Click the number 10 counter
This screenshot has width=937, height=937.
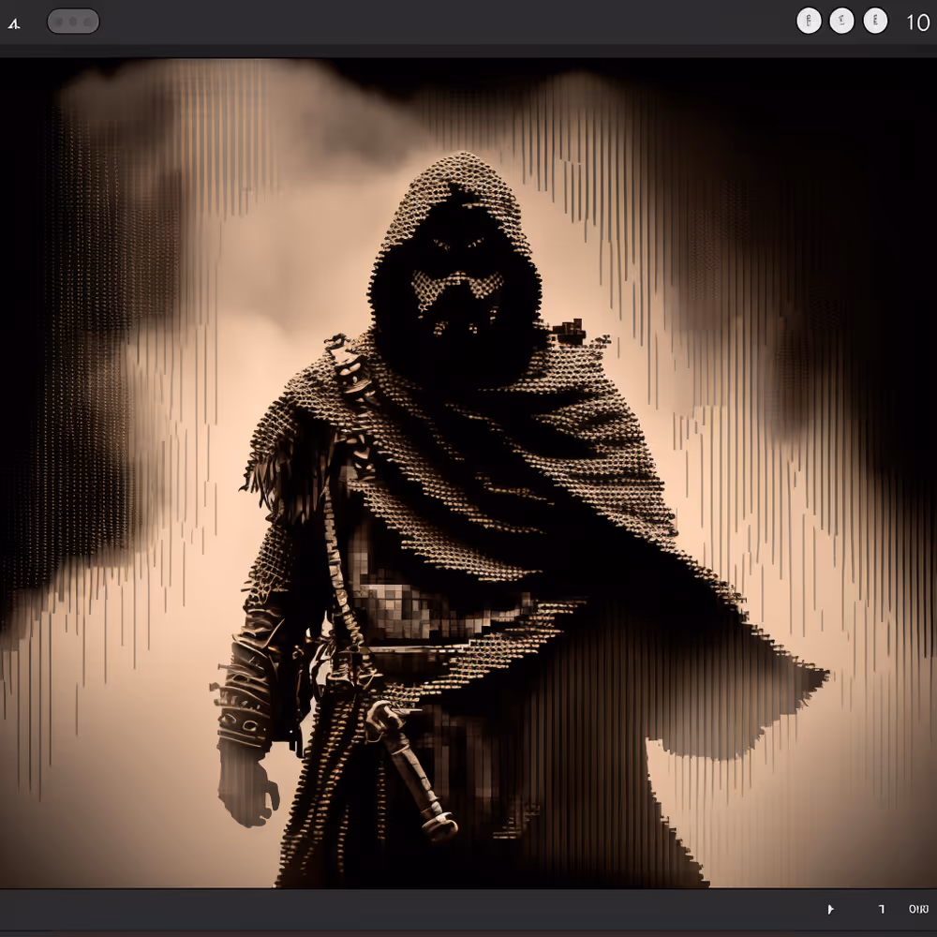click(917, 22)
